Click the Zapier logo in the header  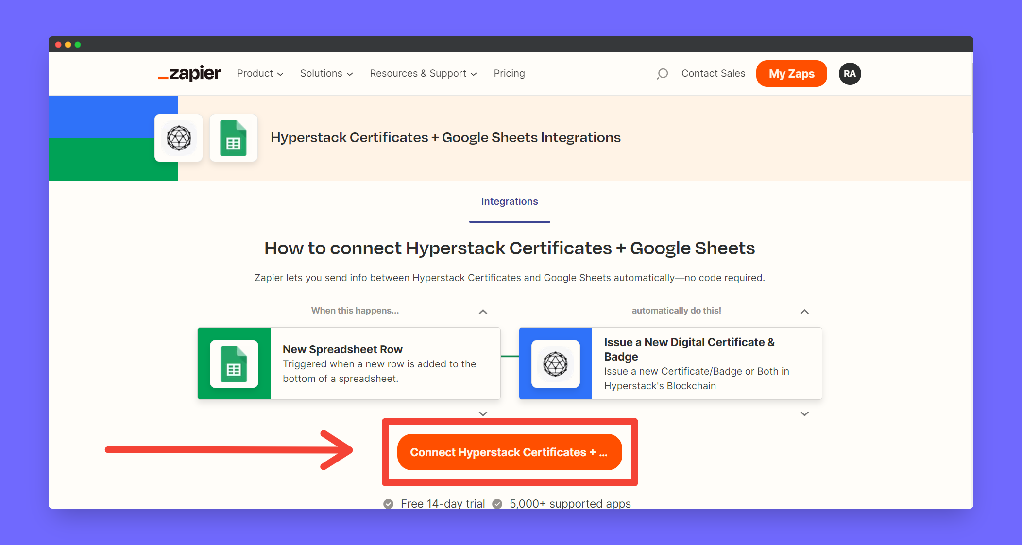pyautogui.click(x=189, y=73)
